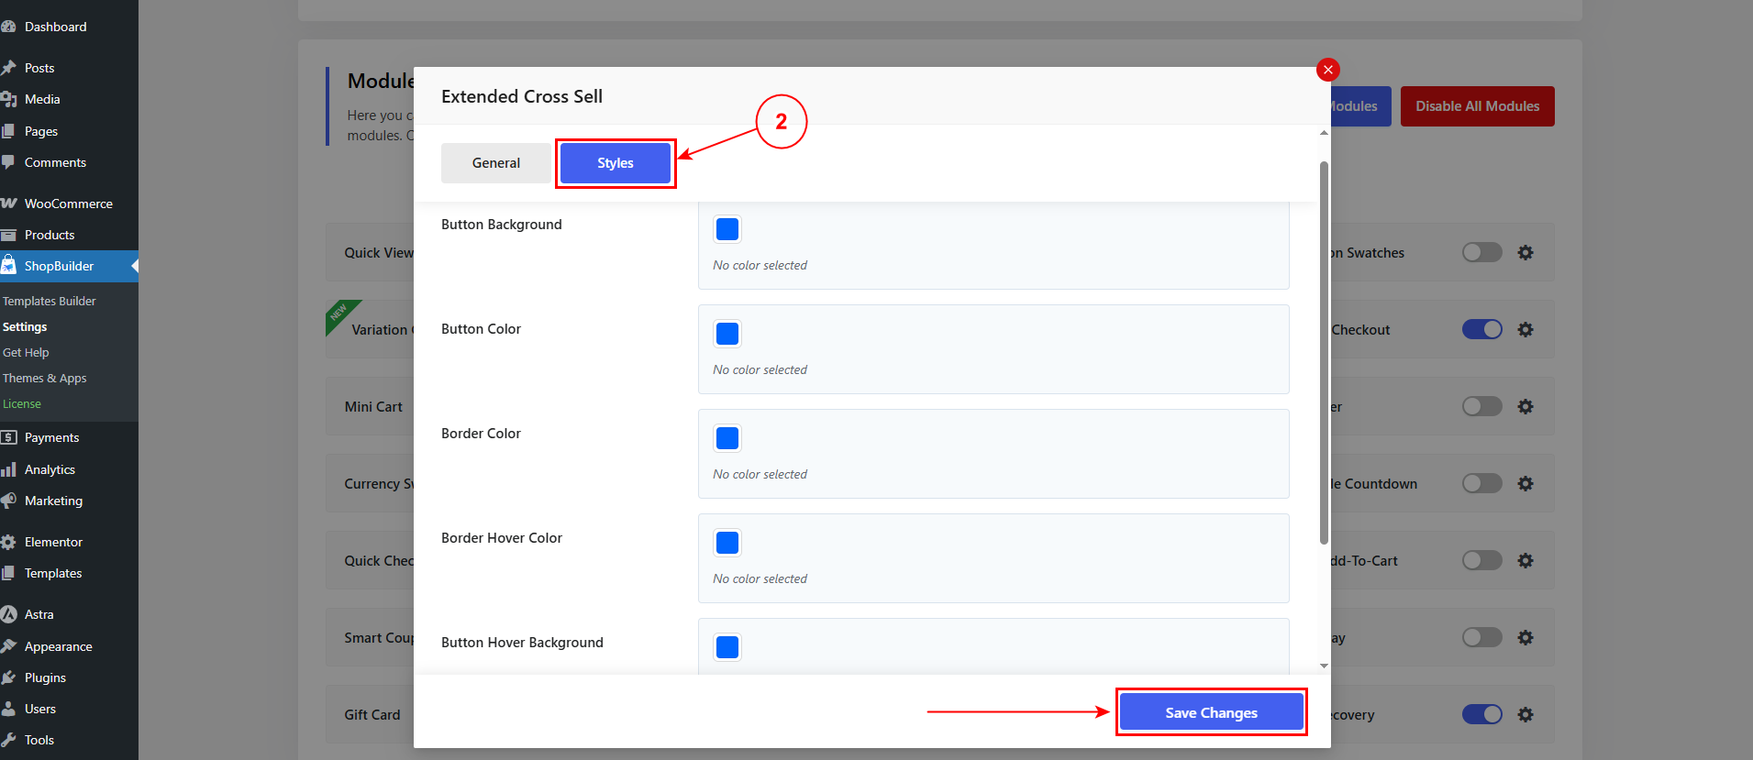Click the dialog scrollbar down arrow

tap(1324, 666)
